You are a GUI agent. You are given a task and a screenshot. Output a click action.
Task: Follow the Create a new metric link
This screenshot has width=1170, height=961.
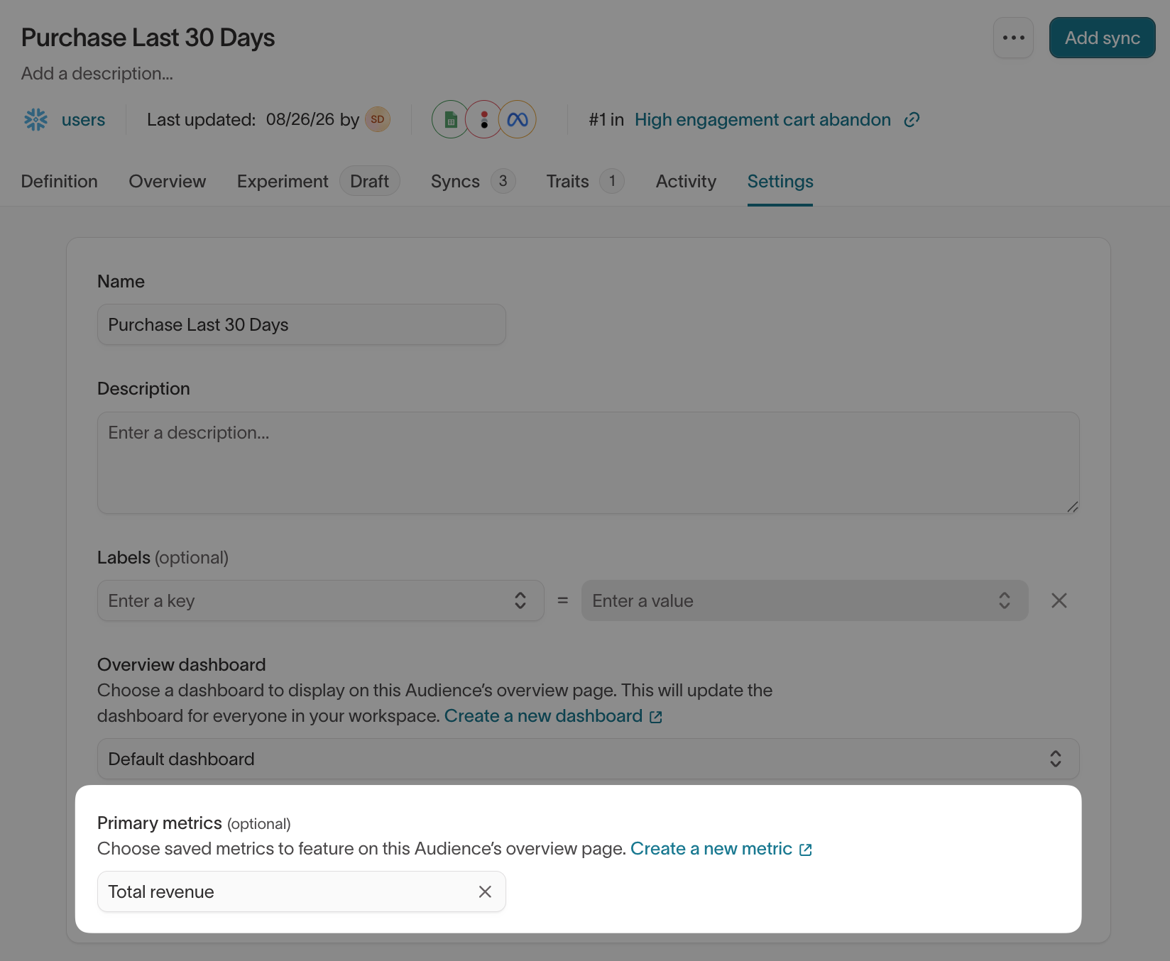coord(711,849)
